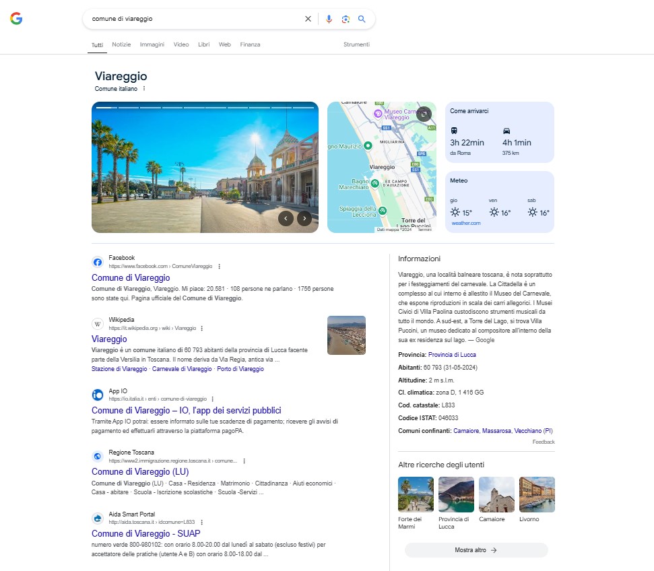Click the Google logo
Viewport: 654px width, 571px height.
(x=16, y=18)
